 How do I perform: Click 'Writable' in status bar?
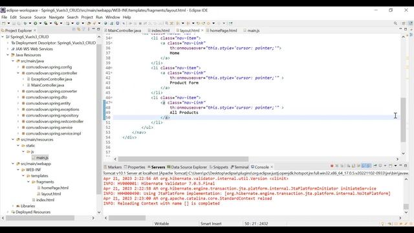point(161,223)
